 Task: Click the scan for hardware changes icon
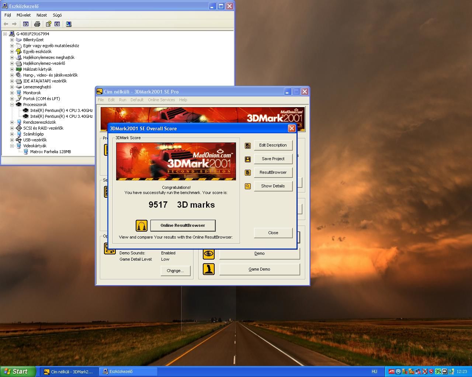(69, 24)
